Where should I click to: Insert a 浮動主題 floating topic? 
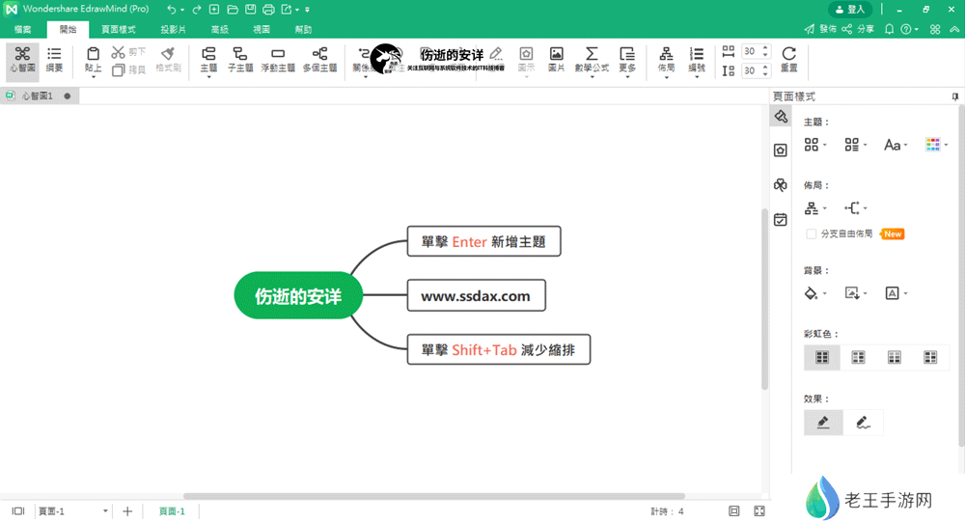(x=278, y=59)
